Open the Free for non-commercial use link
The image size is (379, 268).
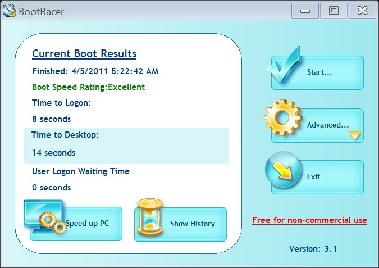309,220
